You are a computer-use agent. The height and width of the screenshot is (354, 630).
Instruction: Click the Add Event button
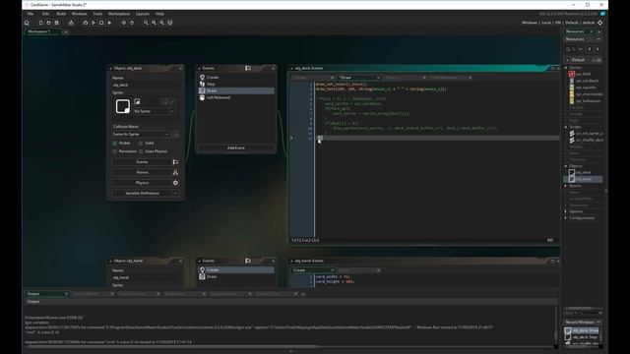236,147
